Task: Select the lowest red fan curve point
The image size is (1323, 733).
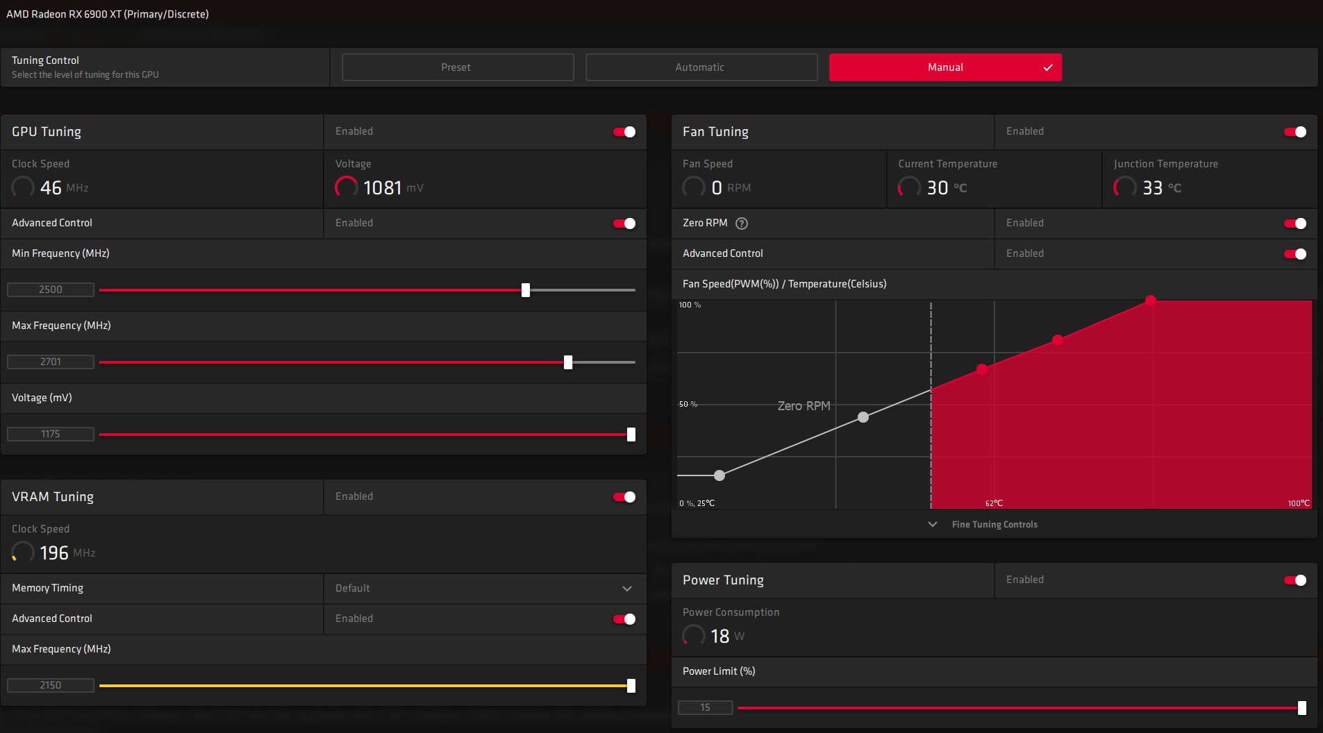Action: [x=982, y=369]
